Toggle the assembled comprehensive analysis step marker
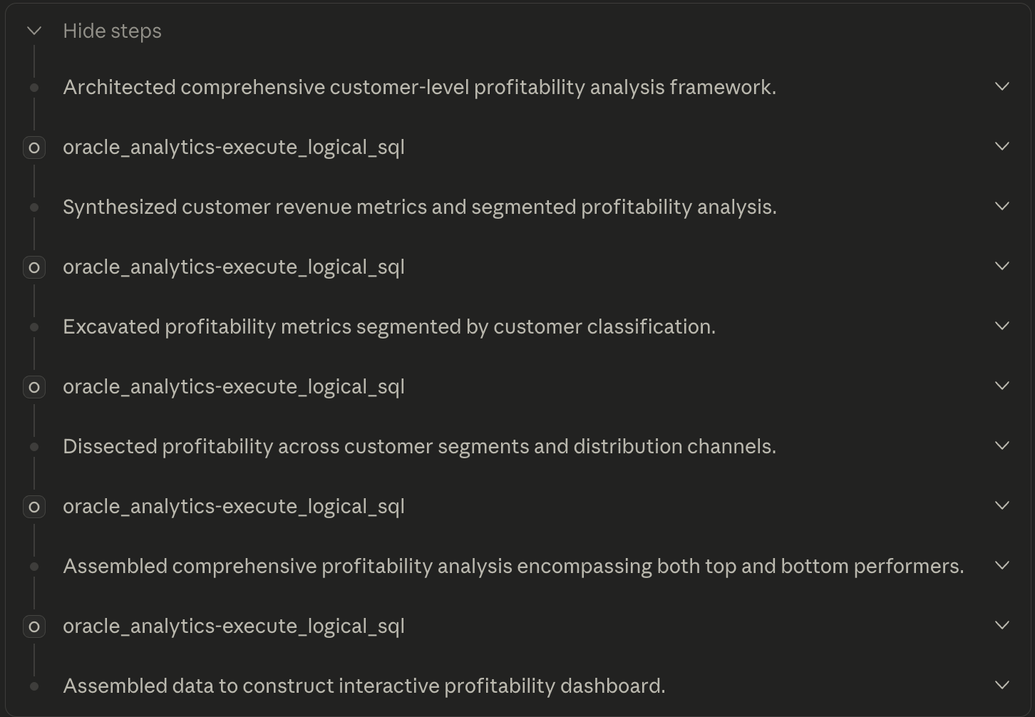Screen dimensions: 1035x717 point(34,566)
